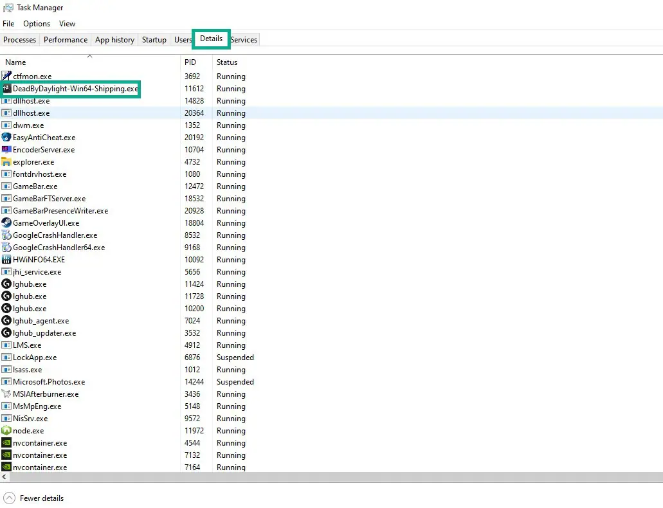The image size is (663, 508).
Task: Click the Task Manager title bar icon
Action: (x=8, y=8)
